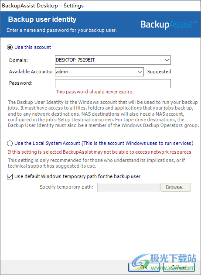This screenshot has height=275, width=201.
Task: Click the 'Backup user identity' heading
Action: 42,20
